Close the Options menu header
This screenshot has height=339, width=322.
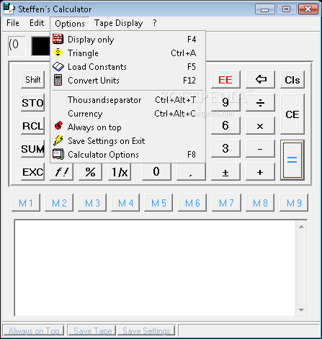70,24
